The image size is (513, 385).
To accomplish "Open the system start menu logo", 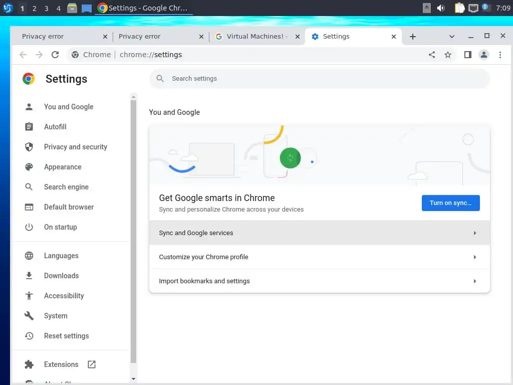I will coord(8,8).
